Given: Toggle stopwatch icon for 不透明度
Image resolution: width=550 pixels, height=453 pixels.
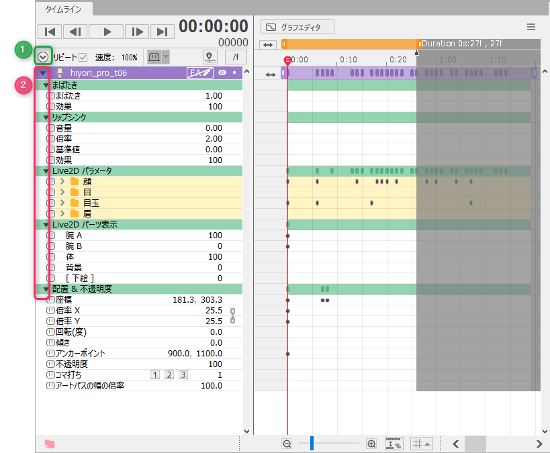Looking at the screenshot, I should coord(51,364).
